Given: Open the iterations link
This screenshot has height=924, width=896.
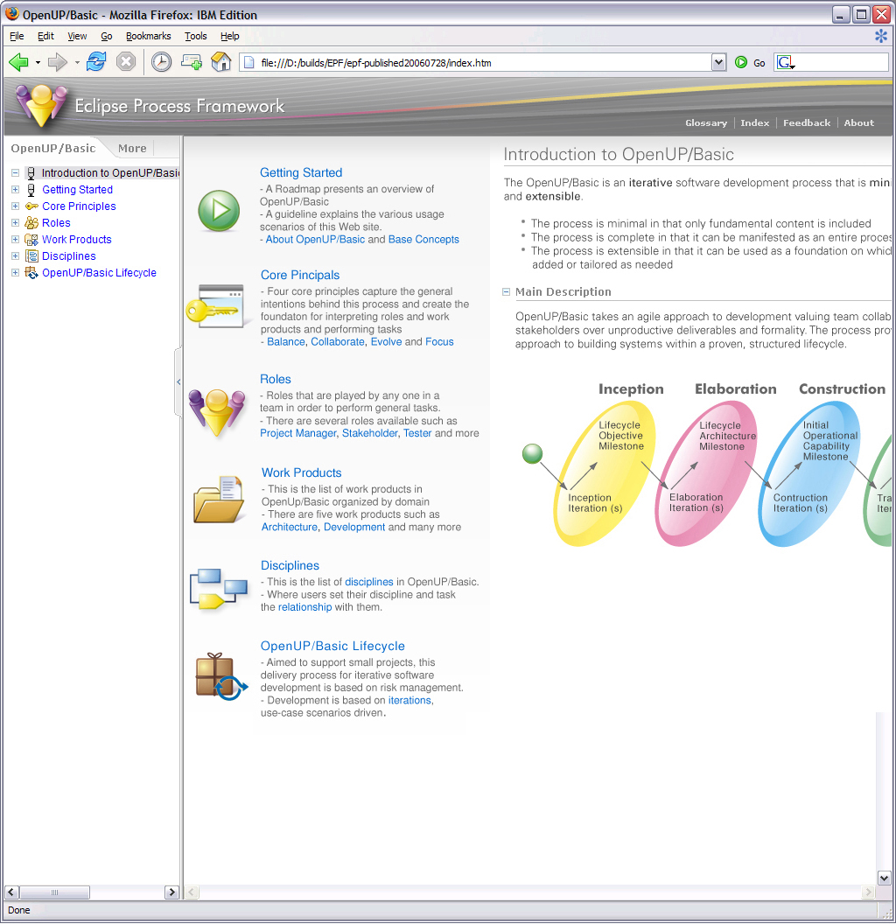Looking at the screenshot, I should (409, 700).
